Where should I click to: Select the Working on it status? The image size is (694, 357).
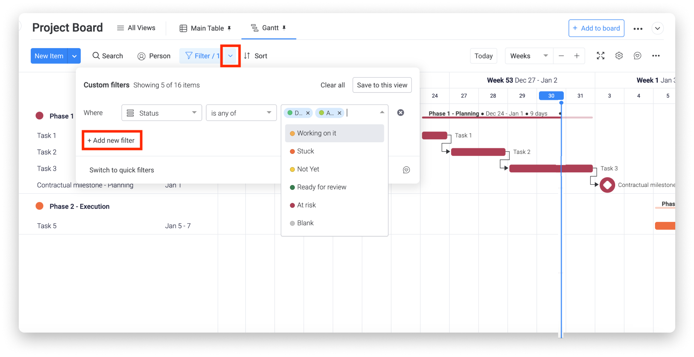coord(334,133)
